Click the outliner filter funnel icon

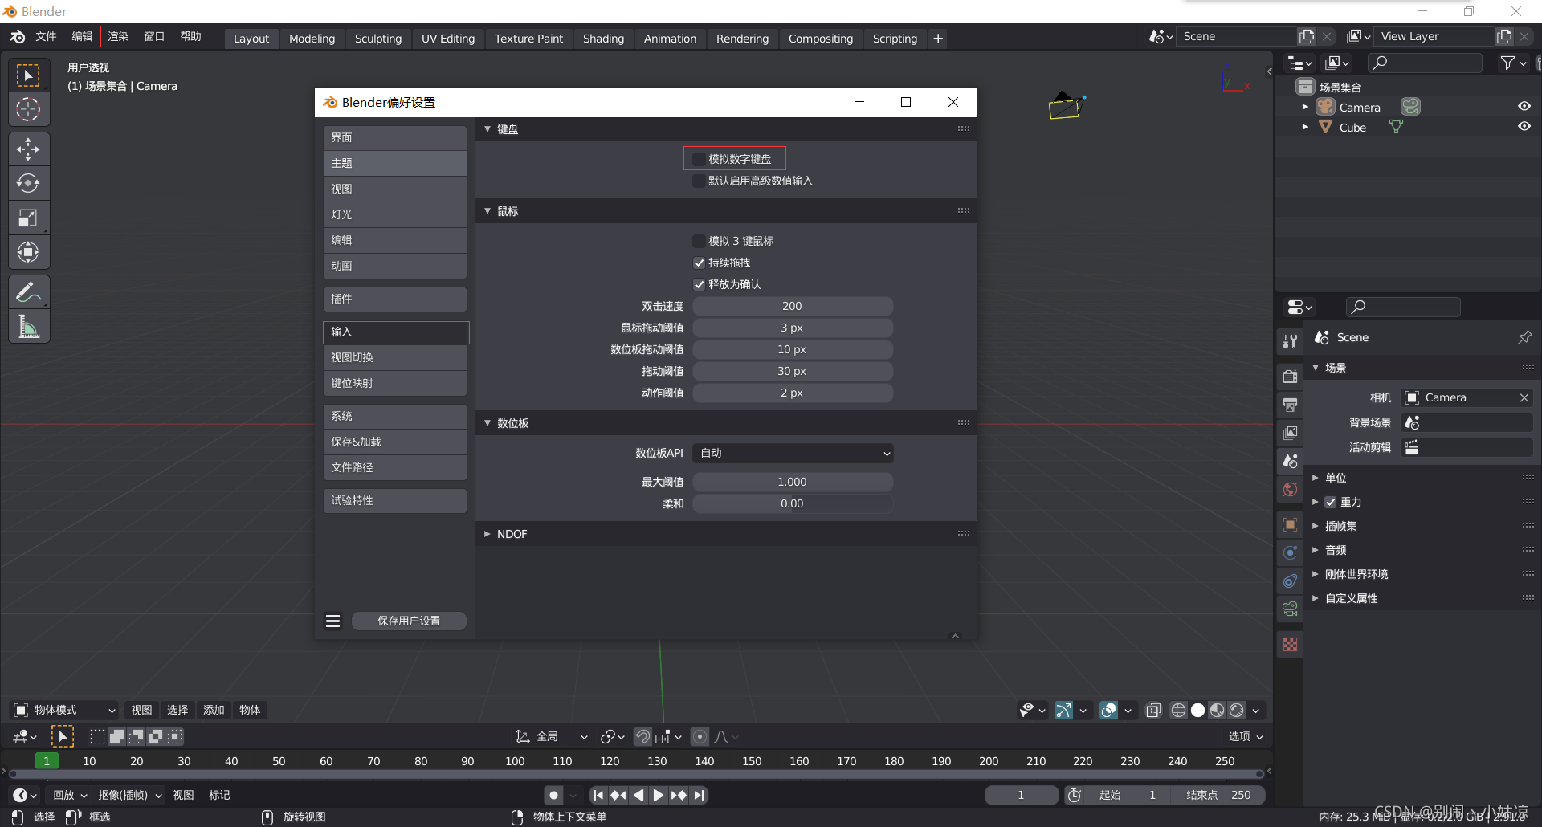[x=1507, y=63]
